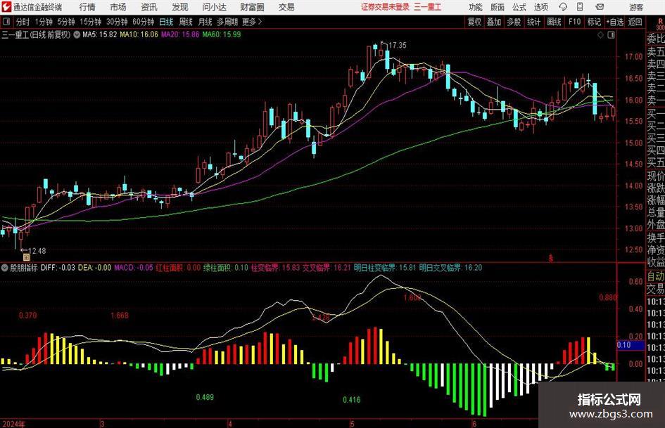The width and height of the screenshot is (665, 428).
Task: Click the yellow square marker near 12.48
Action: (26, 257)
